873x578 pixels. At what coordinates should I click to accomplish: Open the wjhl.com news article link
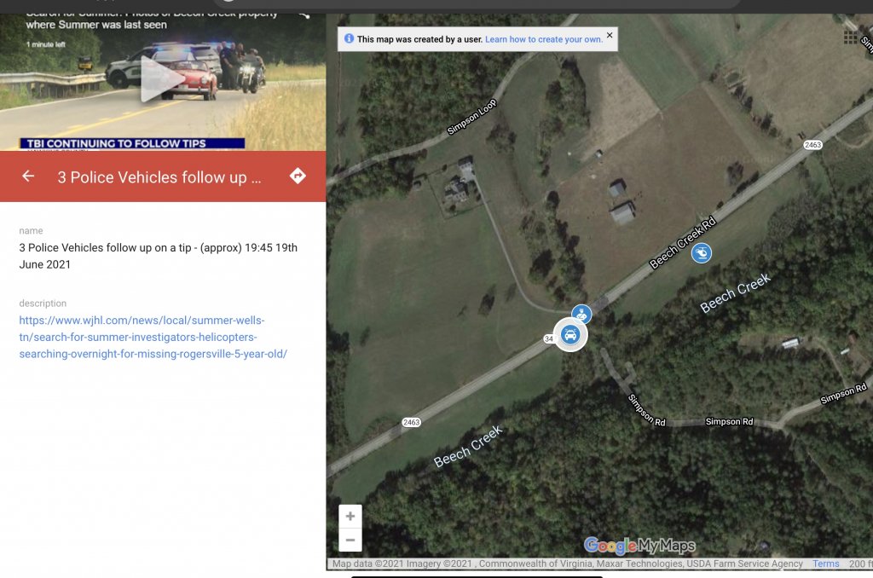153,337
